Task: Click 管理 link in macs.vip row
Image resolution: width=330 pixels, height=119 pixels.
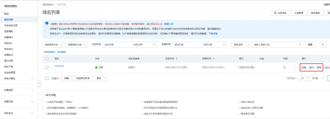Action: coord(319,68)
